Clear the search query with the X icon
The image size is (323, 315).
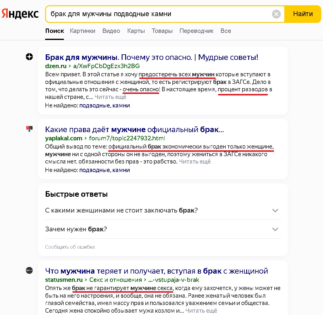click(276, 14)
